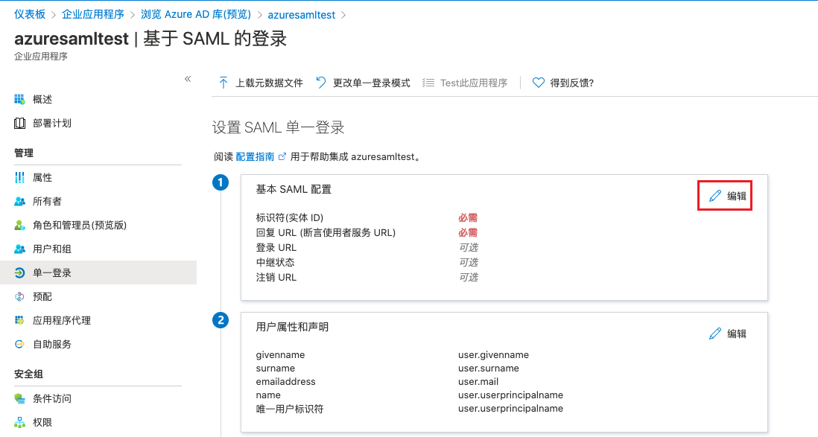The height and width of the screenshot is (437, 818).
Task: Open 权限 permissions in sidebar
Action: pos(43,423)
